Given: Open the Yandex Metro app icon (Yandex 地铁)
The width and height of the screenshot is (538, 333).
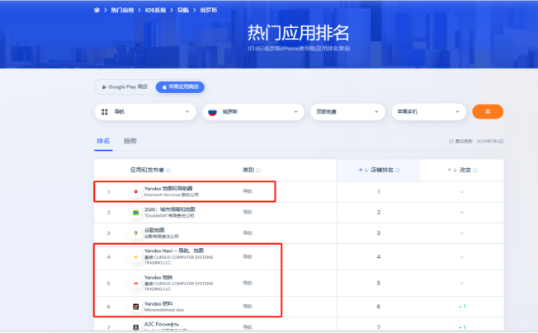Looking at the screenshot, I should coord(136,284).
